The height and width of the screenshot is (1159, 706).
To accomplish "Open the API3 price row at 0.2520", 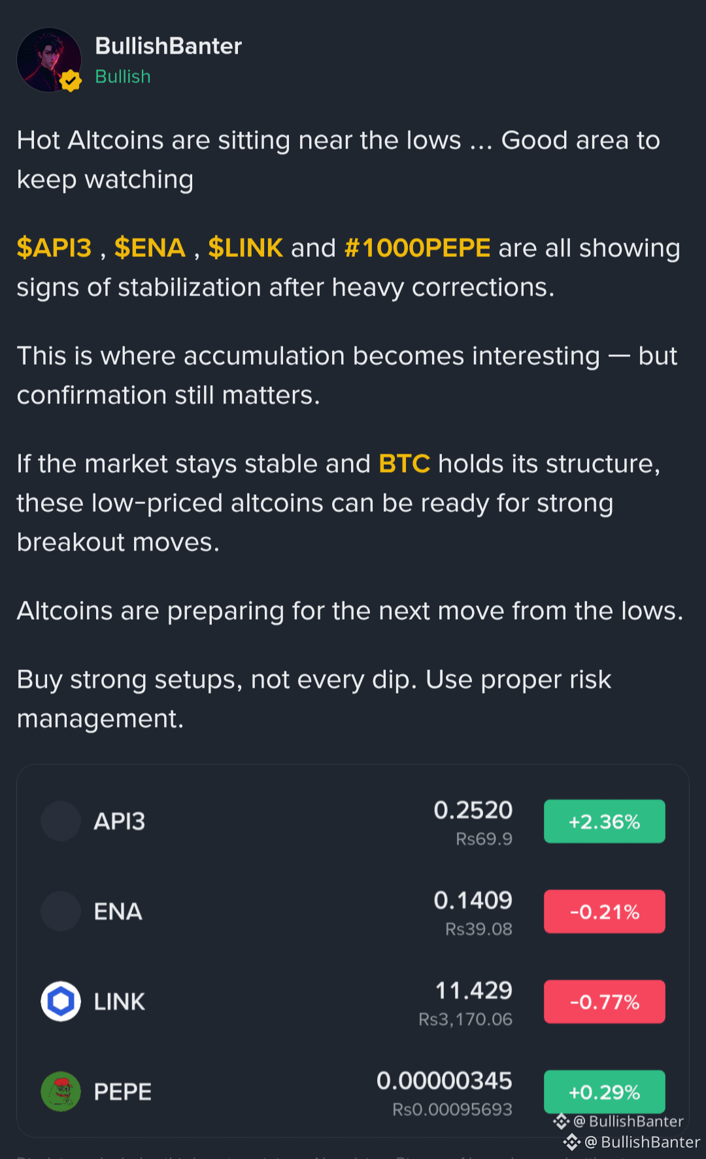I will [x=353, y=822].
